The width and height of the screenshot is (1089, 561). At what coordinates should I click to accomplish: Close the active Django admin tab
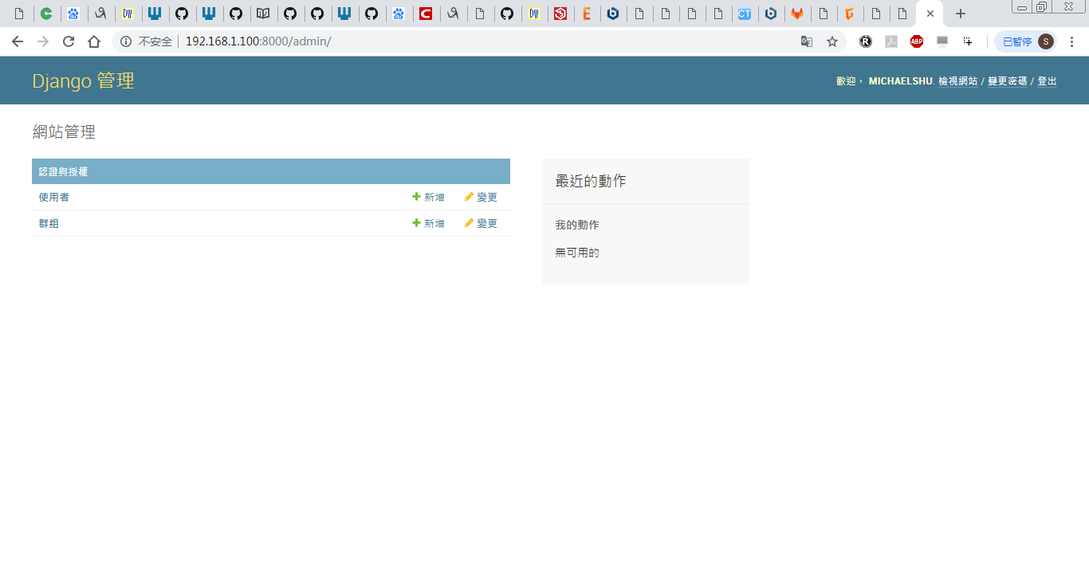click(930, 14)
